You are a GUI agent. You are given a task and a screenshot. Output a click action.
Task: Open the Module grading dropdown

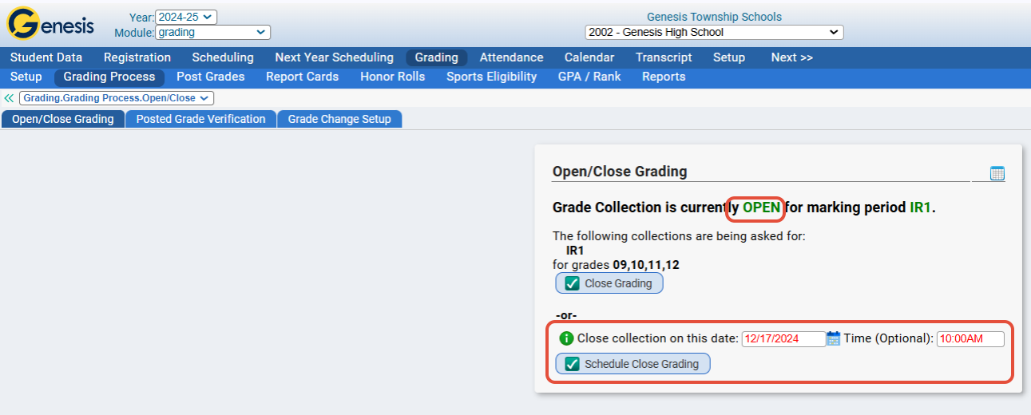[x=212, y=33]
